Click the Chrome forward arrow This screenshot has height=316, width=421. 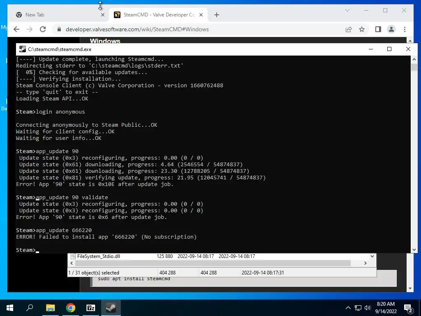pos(30,29)
